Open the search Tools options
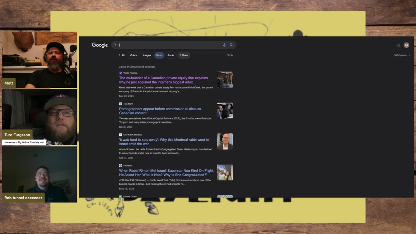This screenshot has width=416, height=234. 230,55
